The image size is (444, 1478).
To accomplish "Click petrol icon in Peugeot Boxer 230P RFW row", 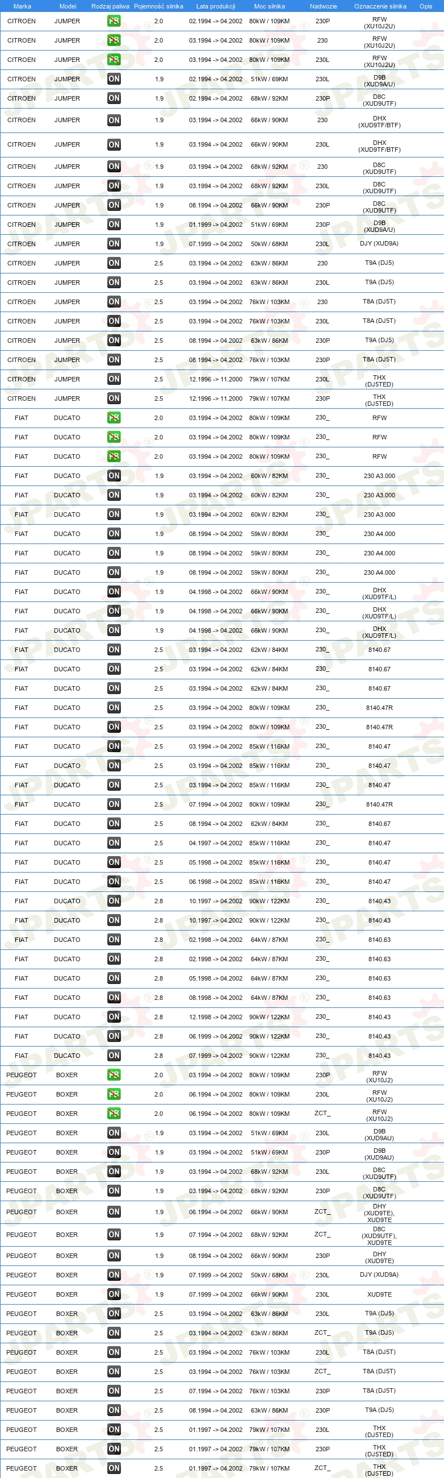I will coord(114,1075).
